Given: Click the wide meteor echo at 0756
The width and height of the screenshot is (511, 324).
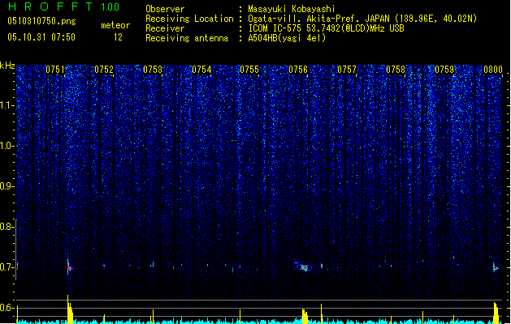Looking at the screenshot, I should click(x=303, y=267).
